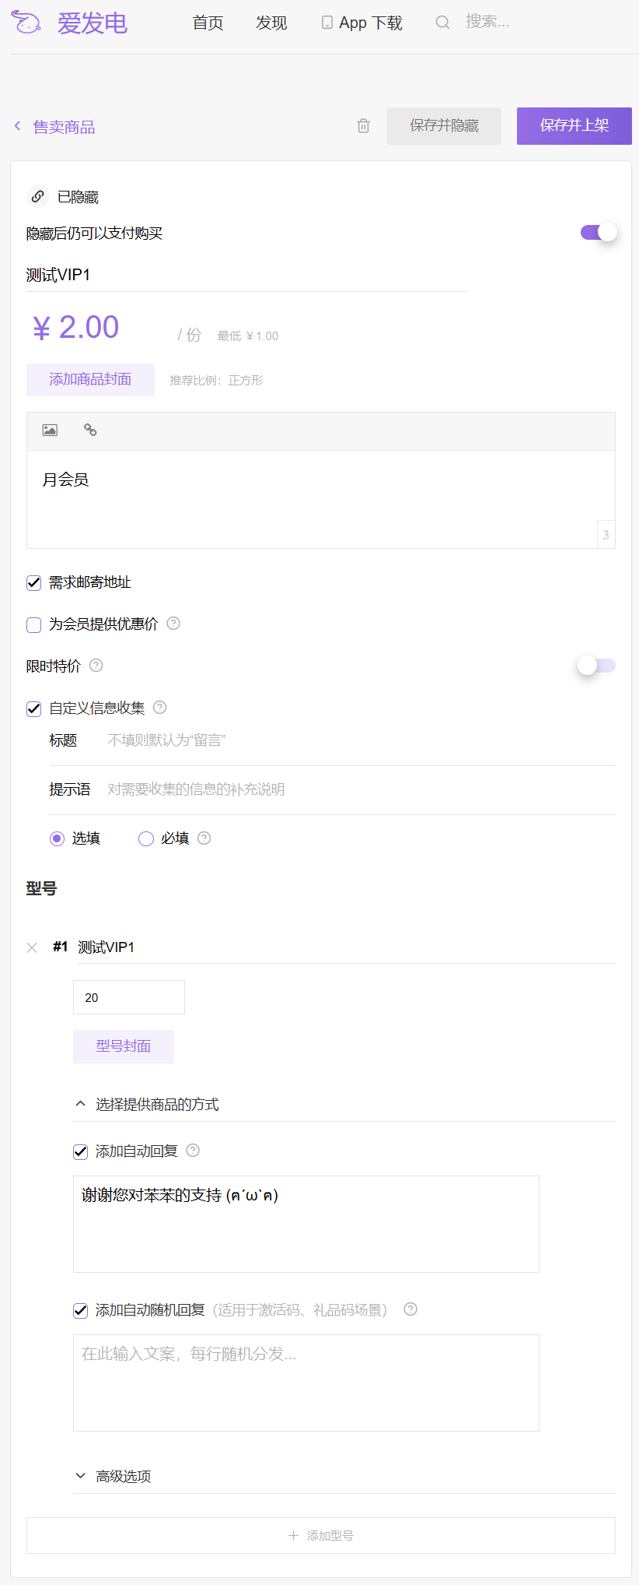Enable 为会员提供优惠价 checkbox

click(x=34, y=624)
